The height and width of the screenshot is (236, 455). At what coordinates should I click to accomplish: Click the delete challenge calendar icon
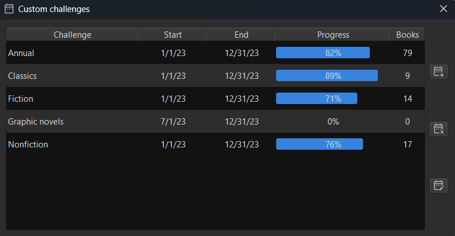pyautogui.click(x=438, y=129)
